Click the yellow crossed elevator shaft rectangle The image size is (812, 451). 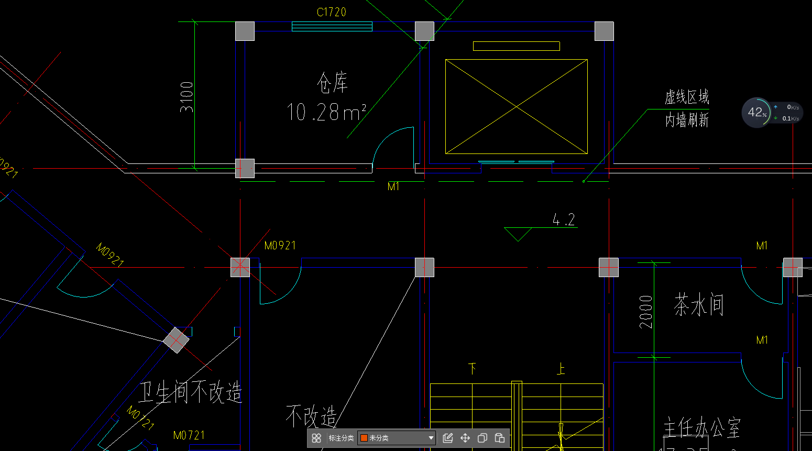click(517, 107)
